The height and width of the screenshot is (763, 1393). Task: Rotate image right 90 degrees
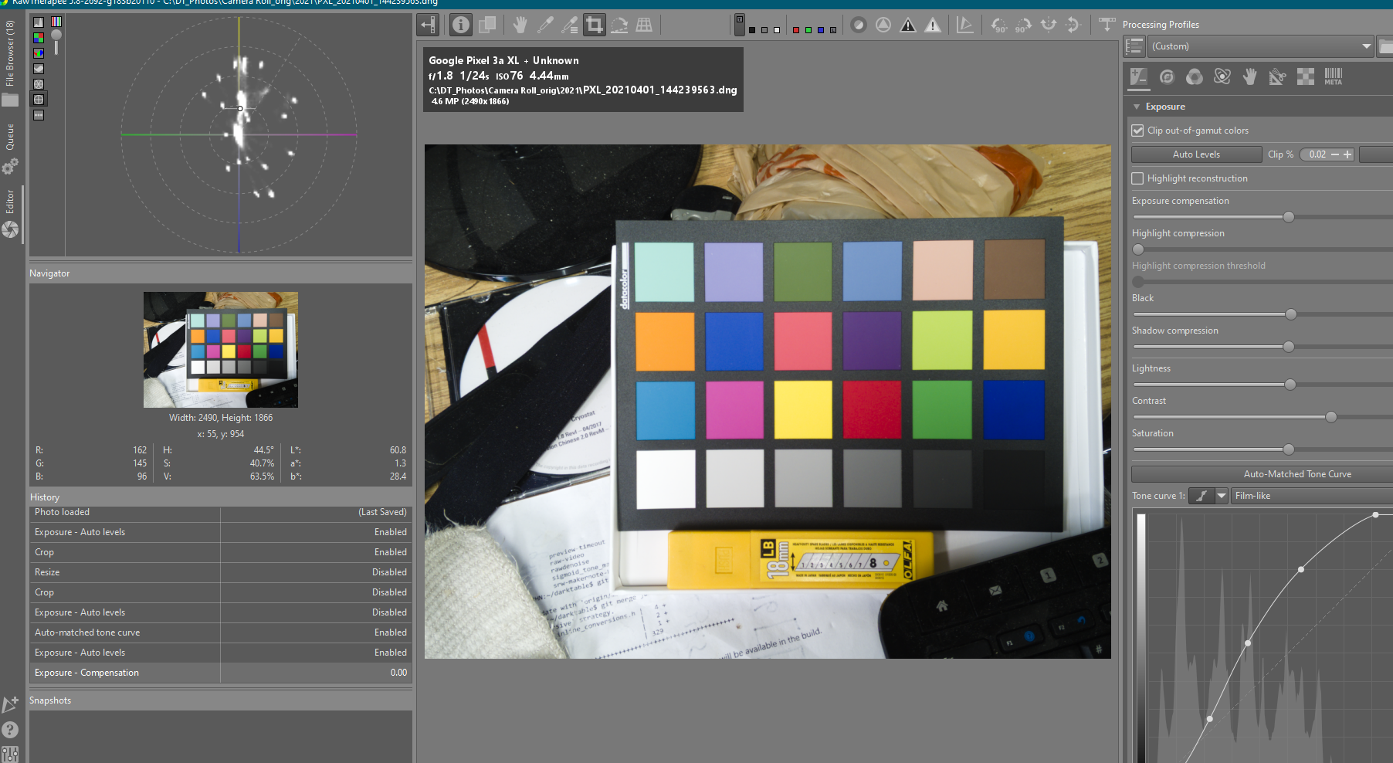pyautogui.click(x=1023, y=25)
